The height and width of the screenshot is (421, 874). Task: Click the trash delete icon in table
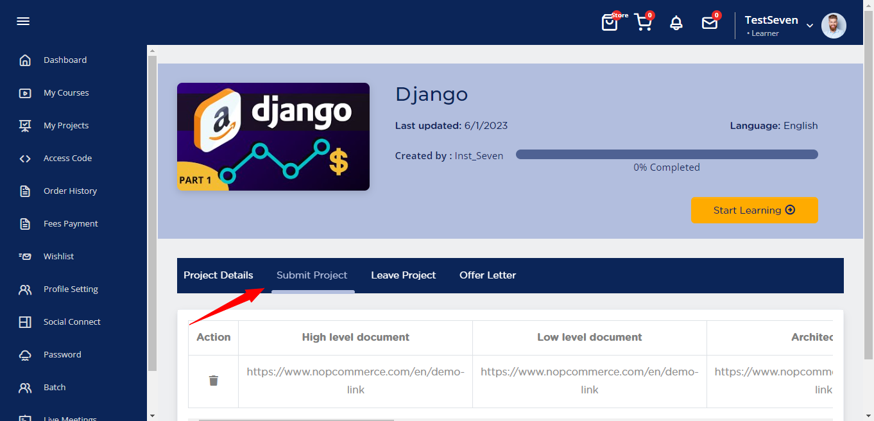[214, 381]
